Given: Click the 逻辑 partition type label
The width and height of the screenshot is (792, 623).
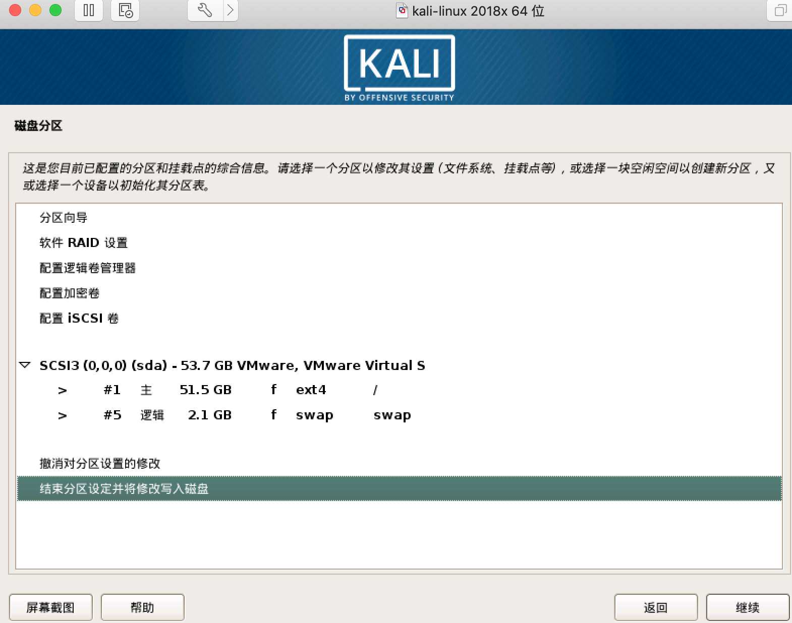Looking at the screenshot, I should [152, 415].
